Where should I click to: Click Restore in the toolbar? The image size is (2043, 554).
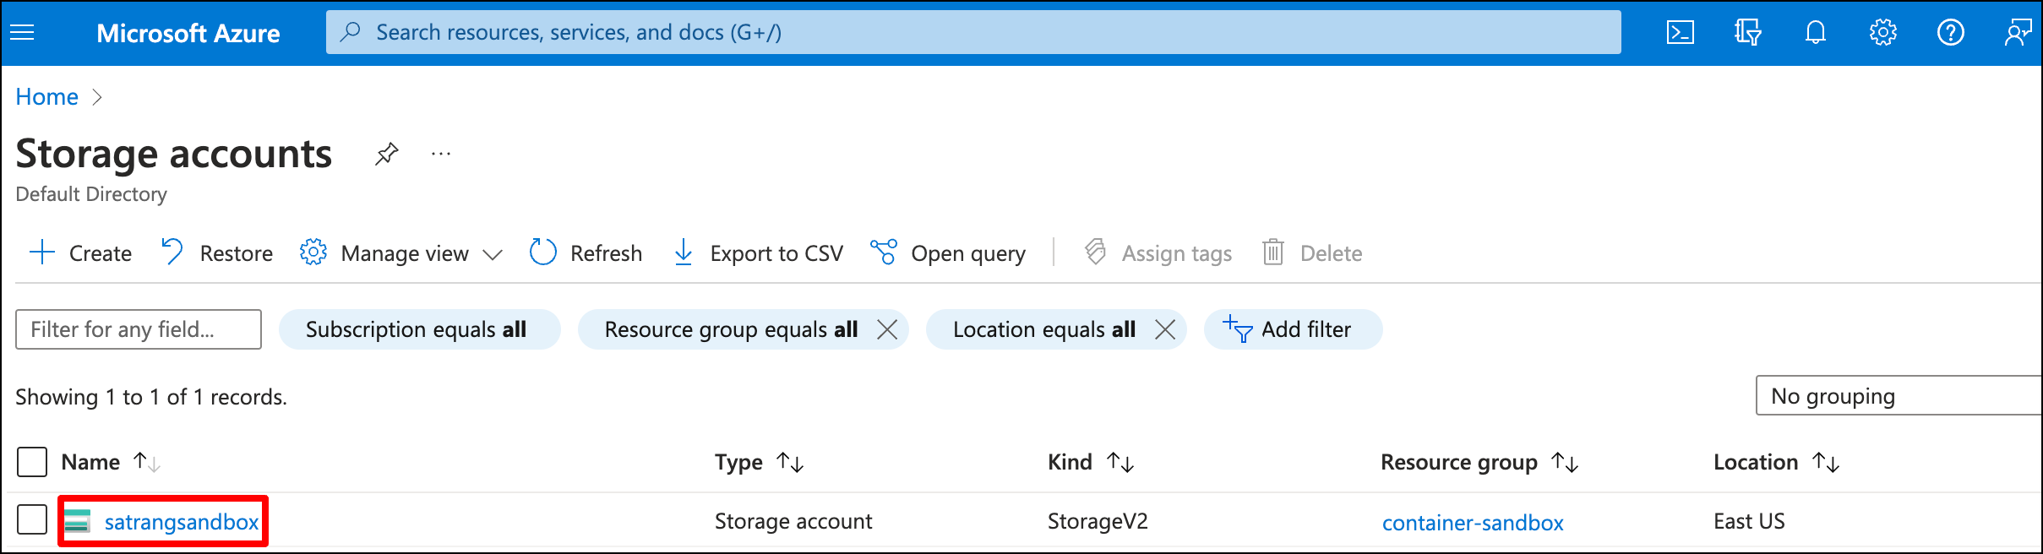pyautogui.click(x=216, y=253)
